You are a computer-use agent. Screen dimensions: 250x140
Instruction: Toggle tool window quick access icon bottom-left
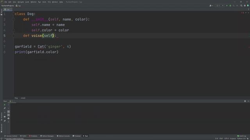2,139
